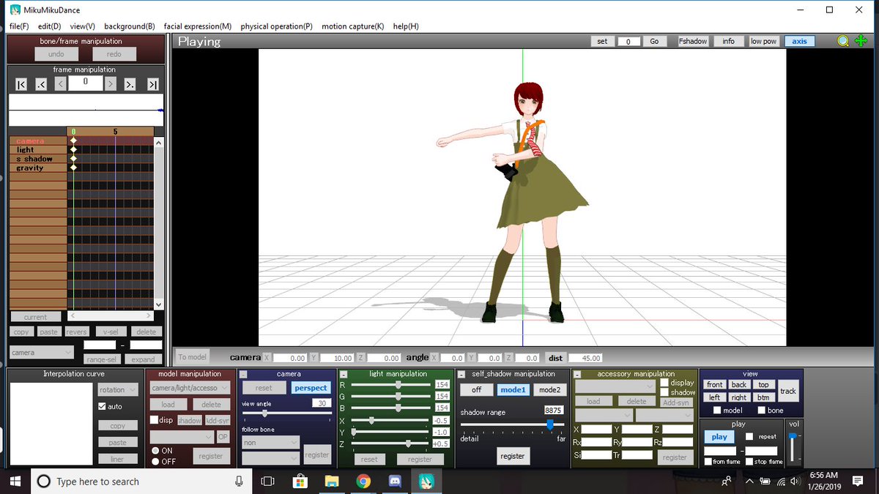Turn self shadow off
The image size is (879, 494).
pyautogui.click(x=477, y=390)
